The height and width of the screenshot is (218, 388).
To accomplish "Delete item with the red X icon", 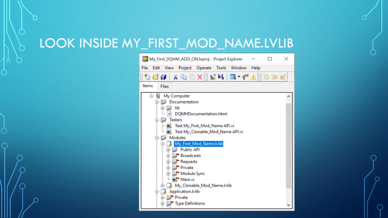I will 199,77.
